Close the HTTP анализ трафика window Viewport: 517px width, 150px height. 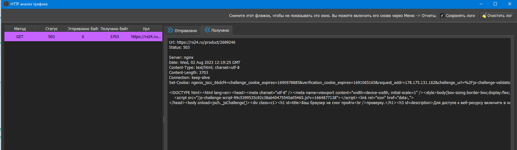[510, 4]
